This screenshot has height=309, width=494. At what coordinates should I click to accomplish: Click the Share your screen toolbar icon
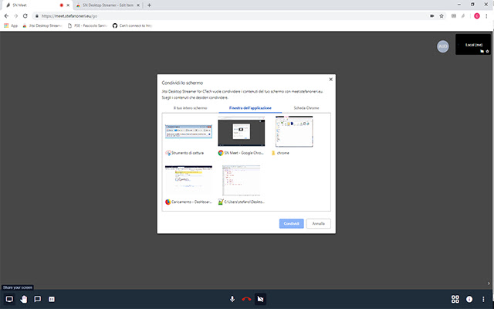(x=9, y=299)
